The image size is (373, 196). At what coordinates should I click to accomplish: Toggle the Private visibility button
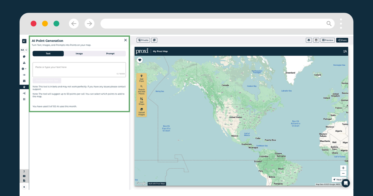pos(143,40)
